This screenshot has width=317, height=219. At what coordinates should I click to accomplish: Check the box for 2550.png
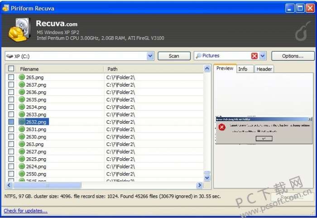[x=11, y=174]
